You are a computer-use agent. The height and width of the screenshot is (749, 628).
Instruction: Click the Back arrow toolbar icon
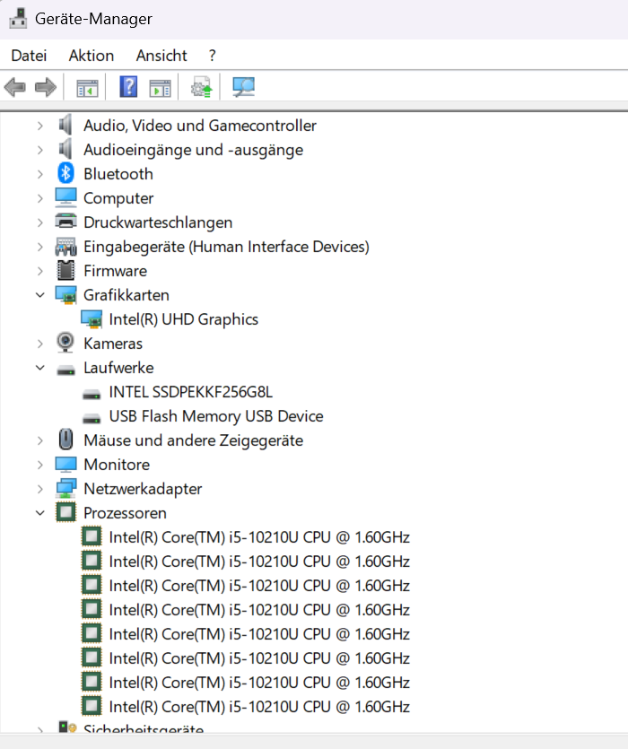[x=15, y=87]
